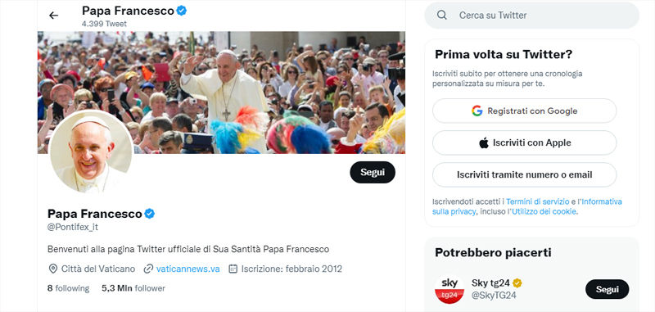Click the gold verified badge on Sky tg24
655x312 pixels.
[517, 283]
